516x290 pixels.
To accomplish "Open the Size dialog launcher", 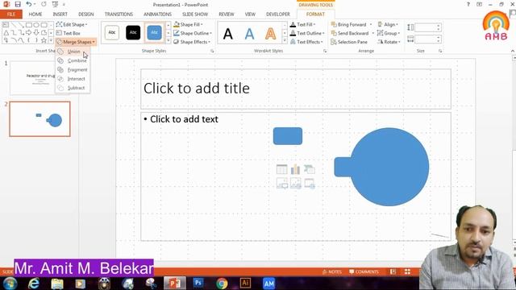I will coord(440,52).
